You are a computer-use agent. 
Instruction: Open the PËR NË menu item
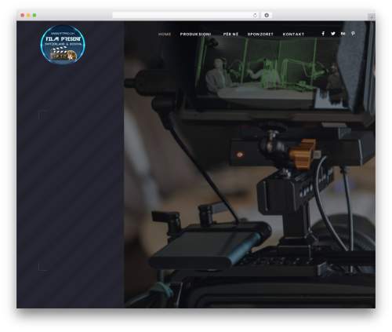[x=230, y=34]
